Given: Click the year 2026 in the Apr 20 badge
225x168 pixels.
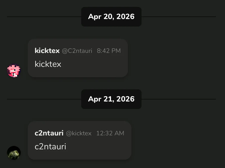Looking at the screenshot, I should pyautogui.click(x=125, y=17).
